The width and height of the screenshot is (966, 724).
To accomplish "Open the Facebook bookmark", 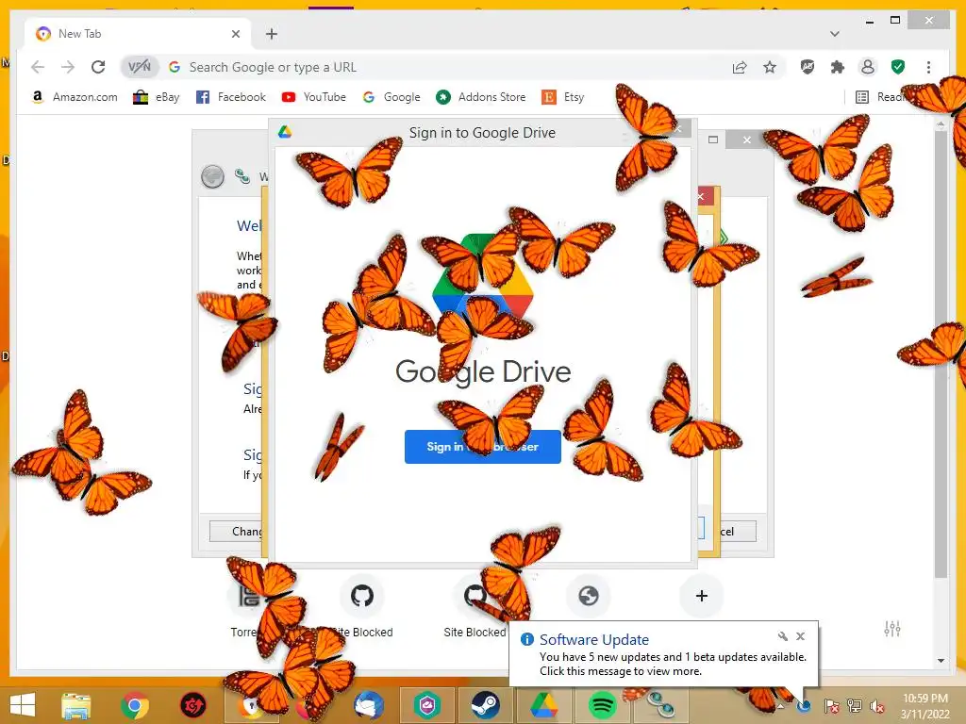I will (231, 97).
